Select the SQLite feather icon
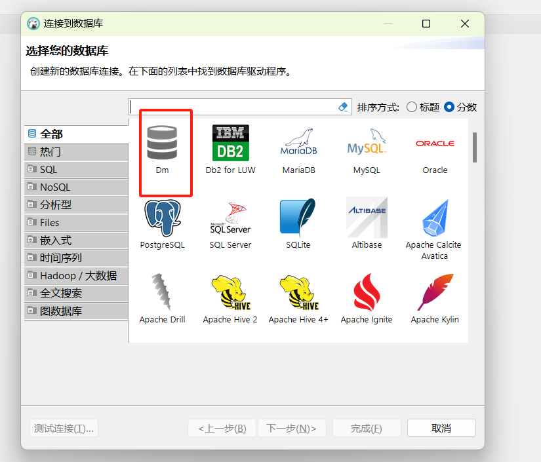Viewport: 541px width, 462px height. click(298, 218)
